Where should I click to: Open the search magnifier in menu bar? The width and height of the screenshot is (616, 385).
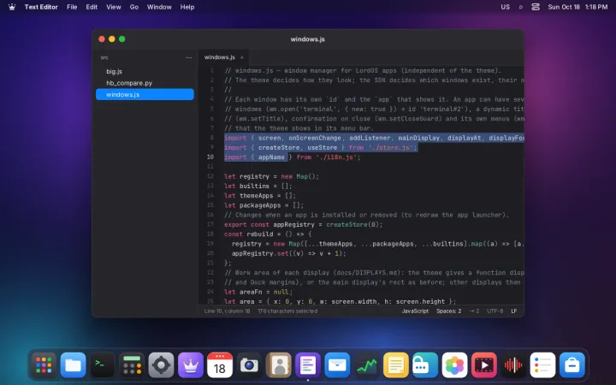(x=520, y=7)
